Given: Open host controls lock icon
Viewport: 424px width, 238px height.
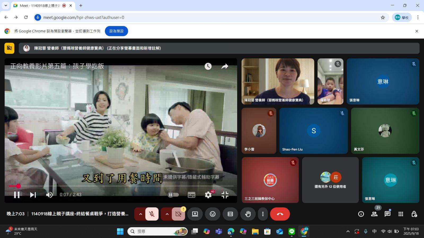Looking at the screenshot, I should [x=414, y=214].
